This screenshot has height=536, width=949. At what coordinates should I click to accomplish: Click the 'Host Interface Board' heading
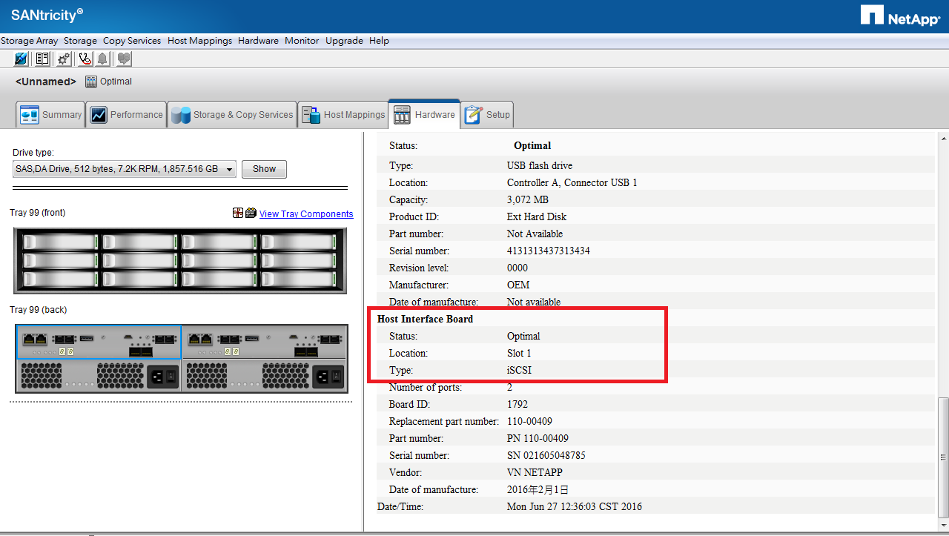(425, 319)
